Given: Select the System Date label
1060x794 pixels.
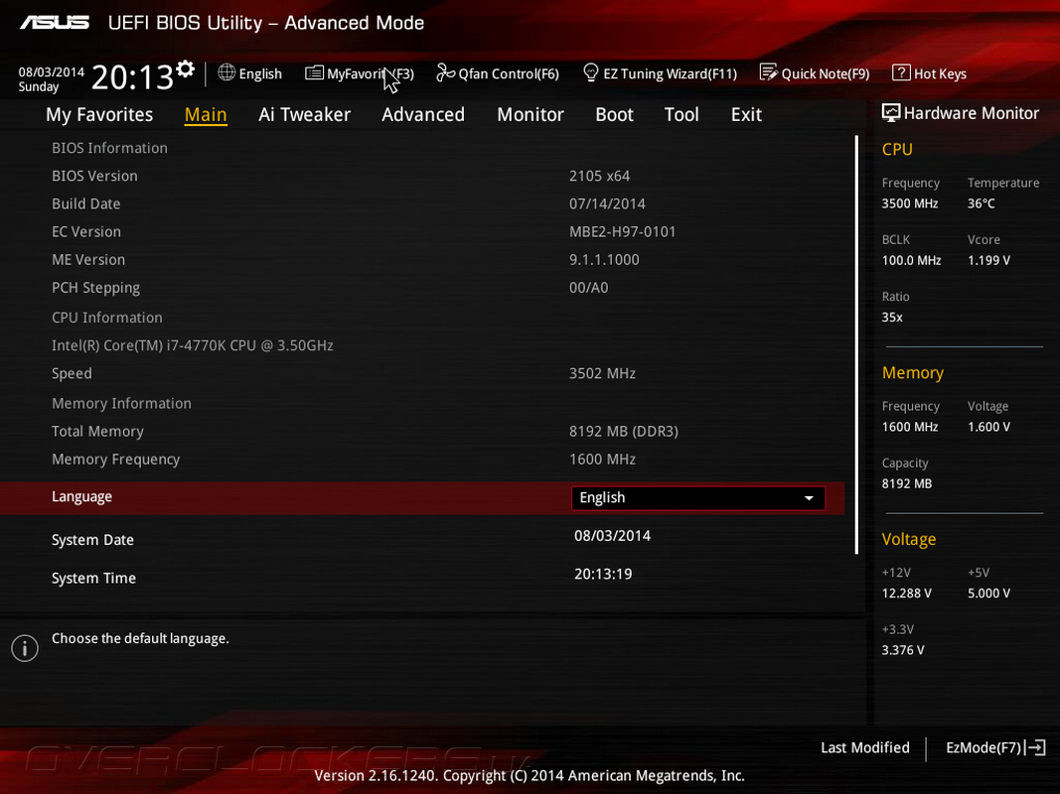Looking at the screenshot, I should (x=92, y=540).
